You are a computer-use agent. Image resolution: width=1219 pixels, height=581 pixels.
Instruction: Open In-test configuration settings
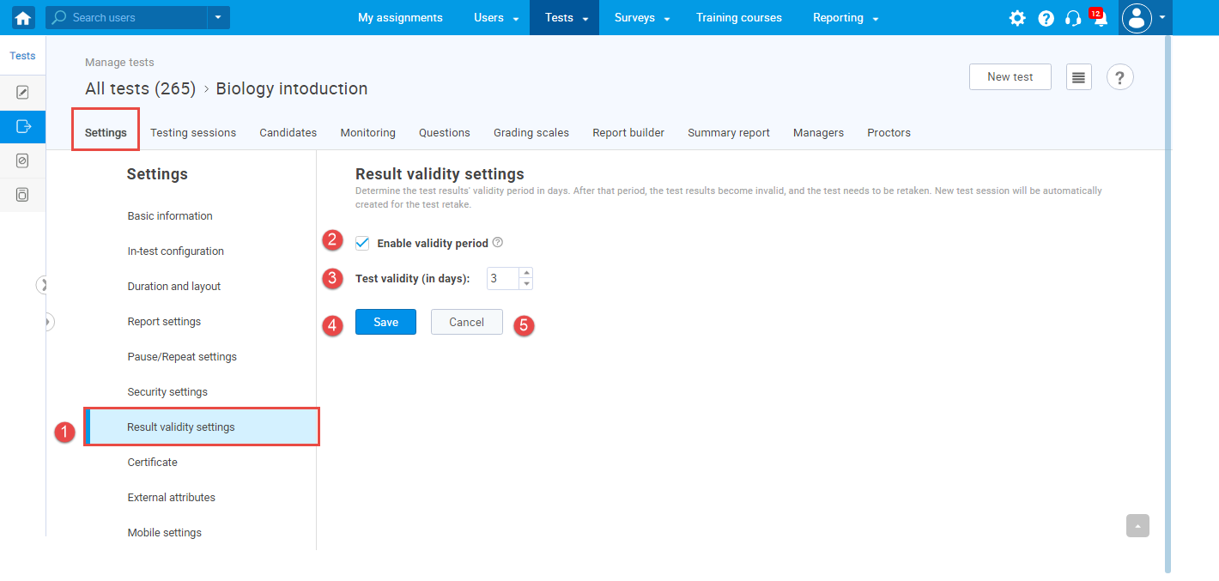(176, 251)
